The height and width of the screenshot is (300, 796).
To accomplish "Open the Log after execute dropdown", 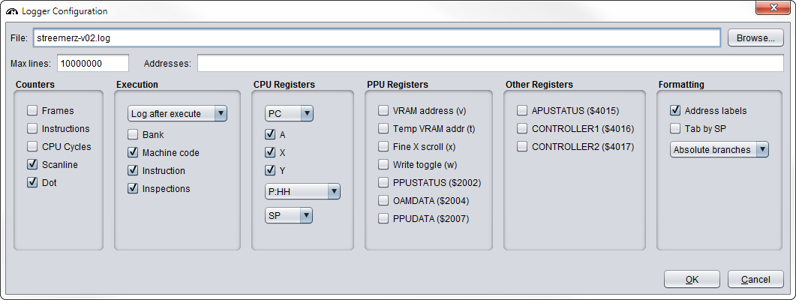I will (177, 113).
